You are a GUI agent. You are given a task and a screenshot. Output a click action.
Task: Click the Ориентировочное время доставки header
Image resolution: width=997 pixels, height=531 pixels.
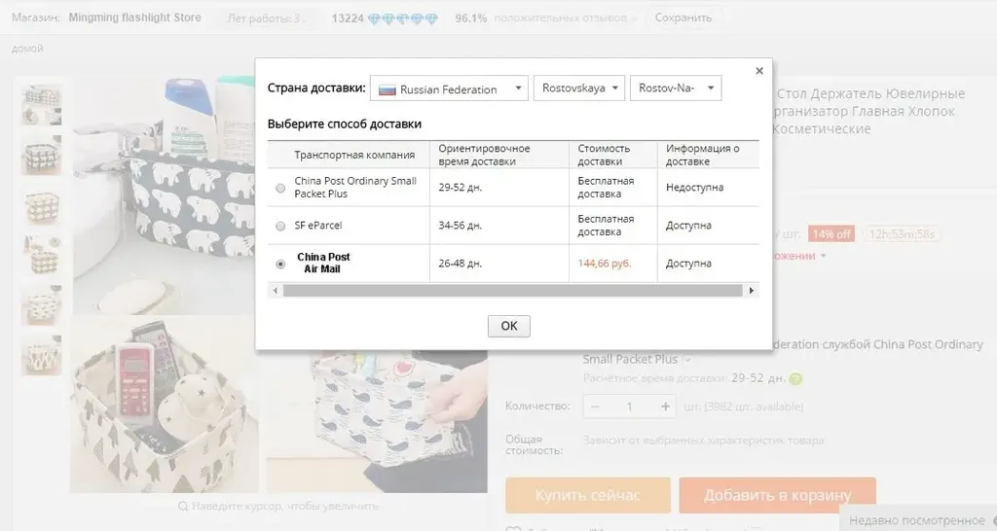tap(484, 155)
